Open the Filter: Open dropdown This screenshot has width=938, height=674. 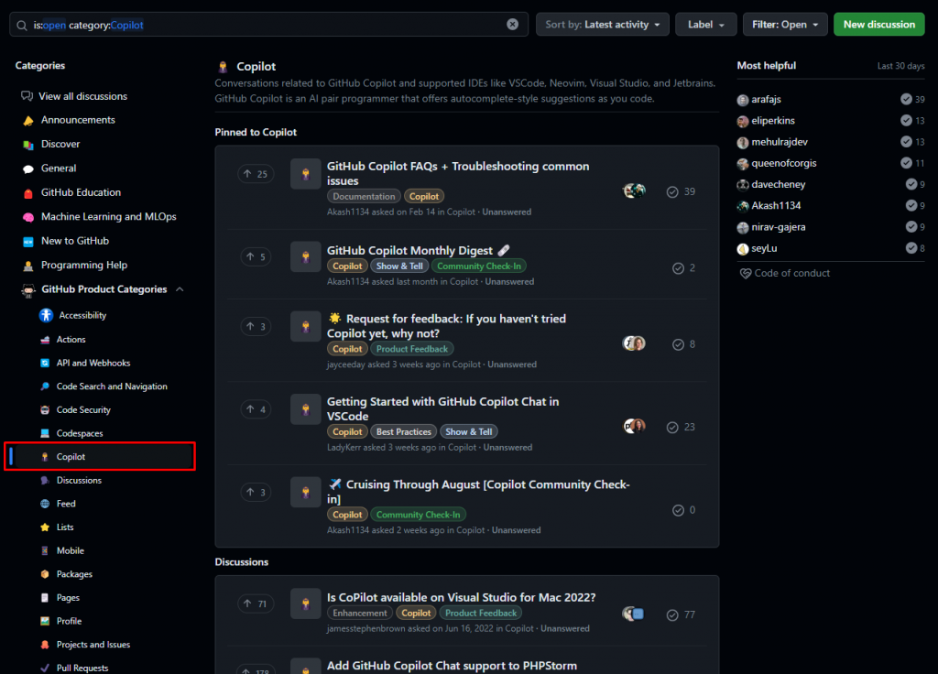785,25
